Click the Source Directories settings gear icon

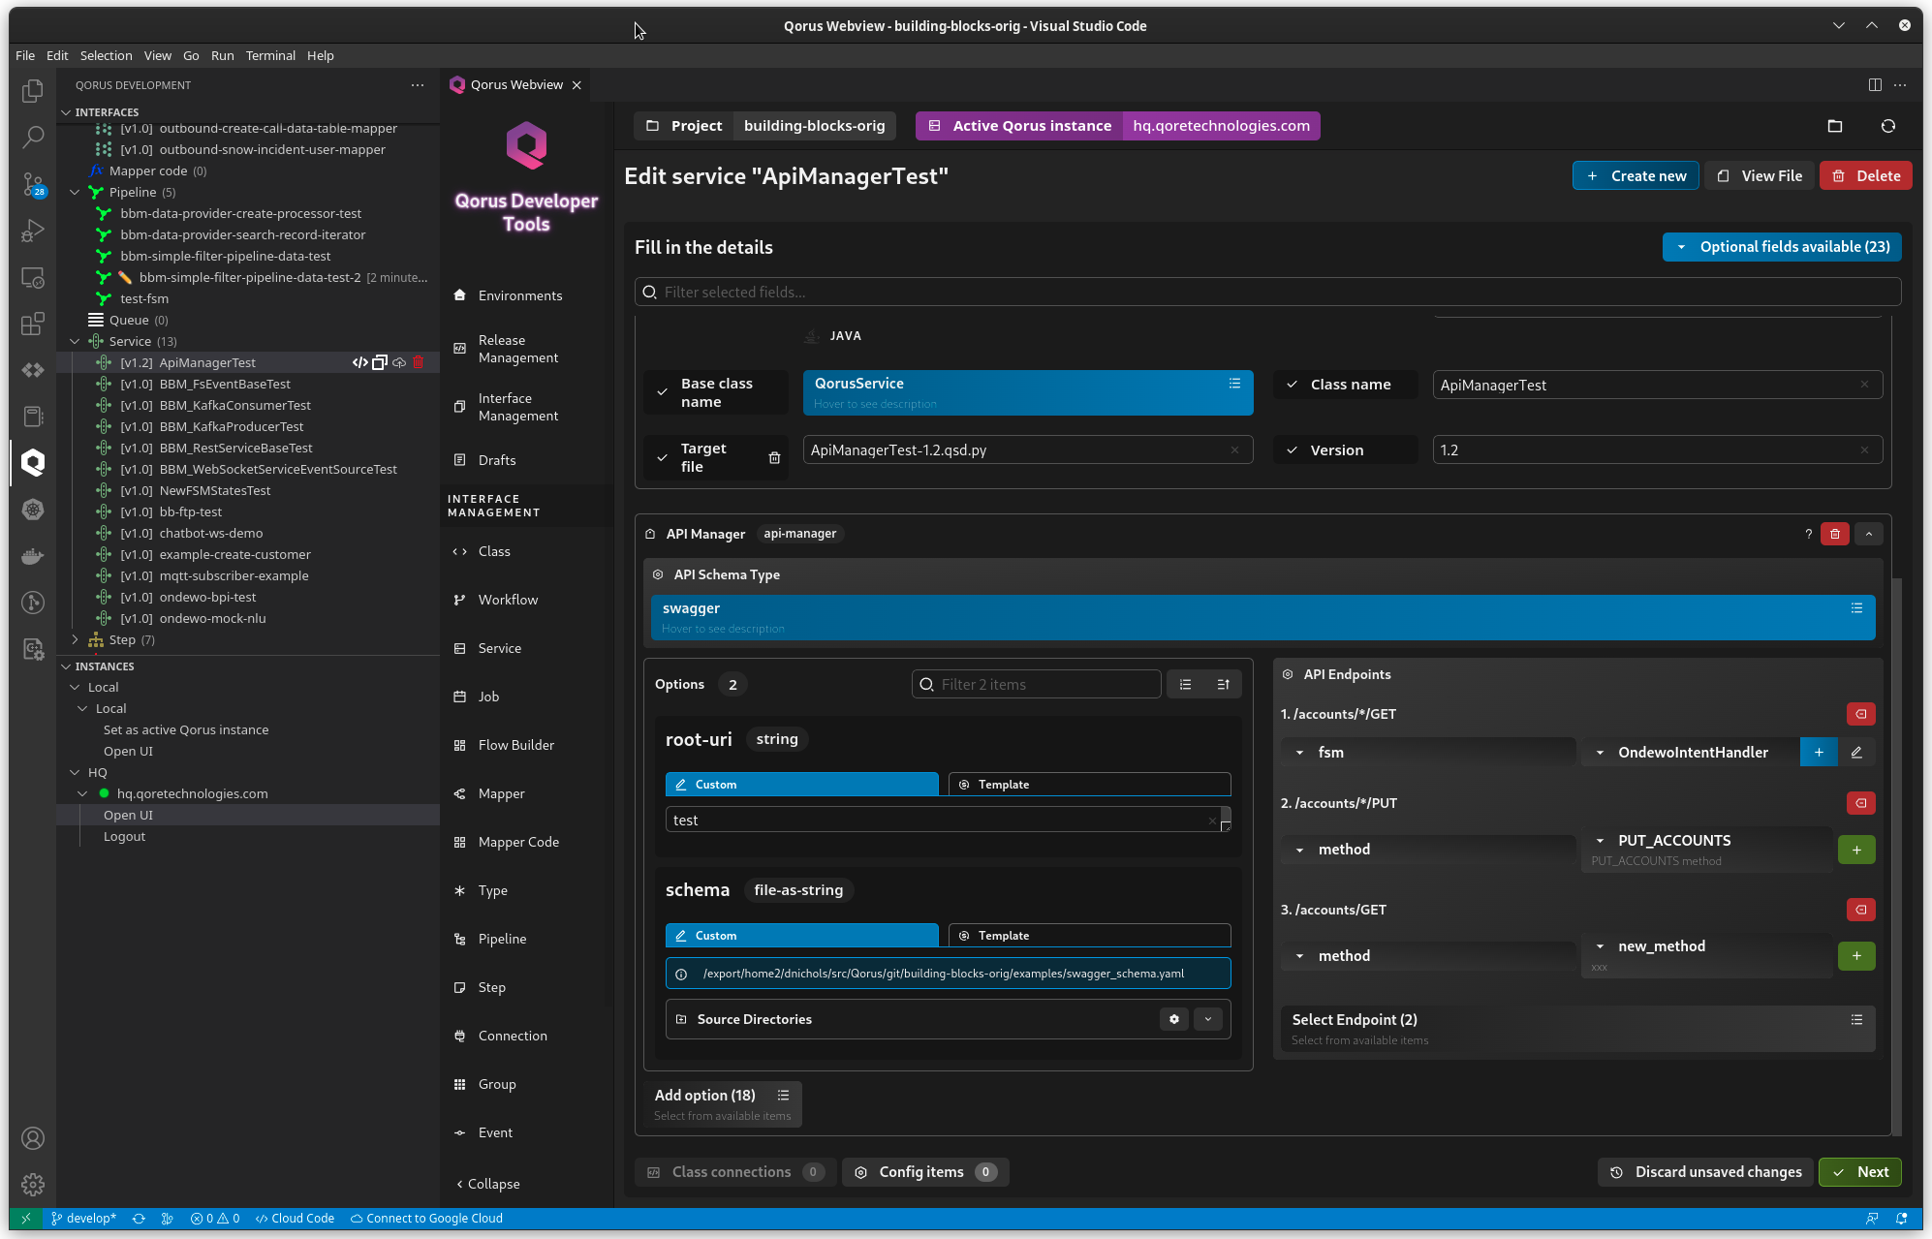pyautogui.click(x=1174, y=1019)
